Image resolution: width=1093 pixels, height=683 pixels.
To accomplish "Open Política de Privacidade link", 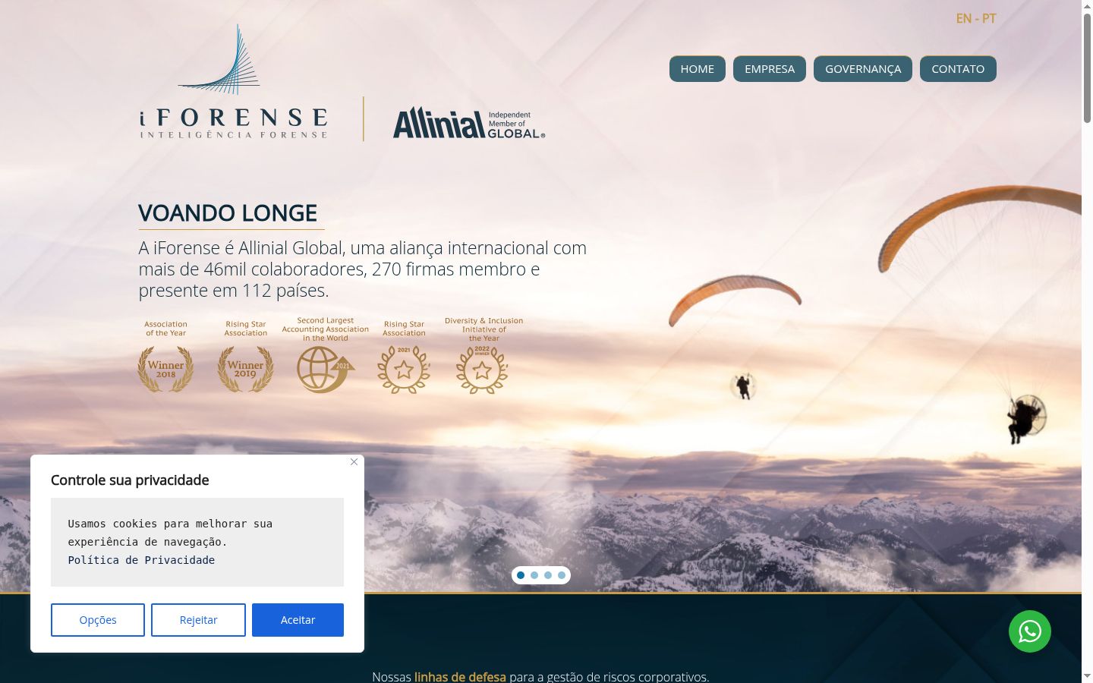I will 141,560.
